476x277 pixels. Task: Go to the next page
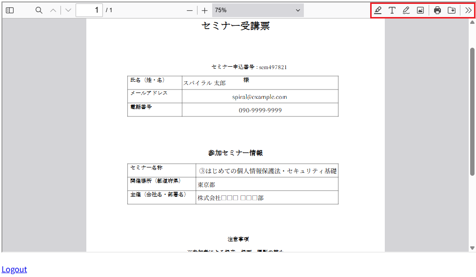coord(68,10)
